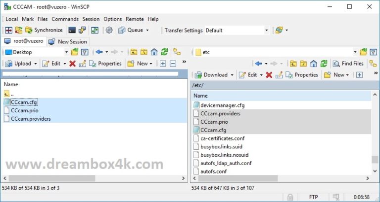The image size is (380, 202).
Task: Open the Mark menu
Action: 28,19
